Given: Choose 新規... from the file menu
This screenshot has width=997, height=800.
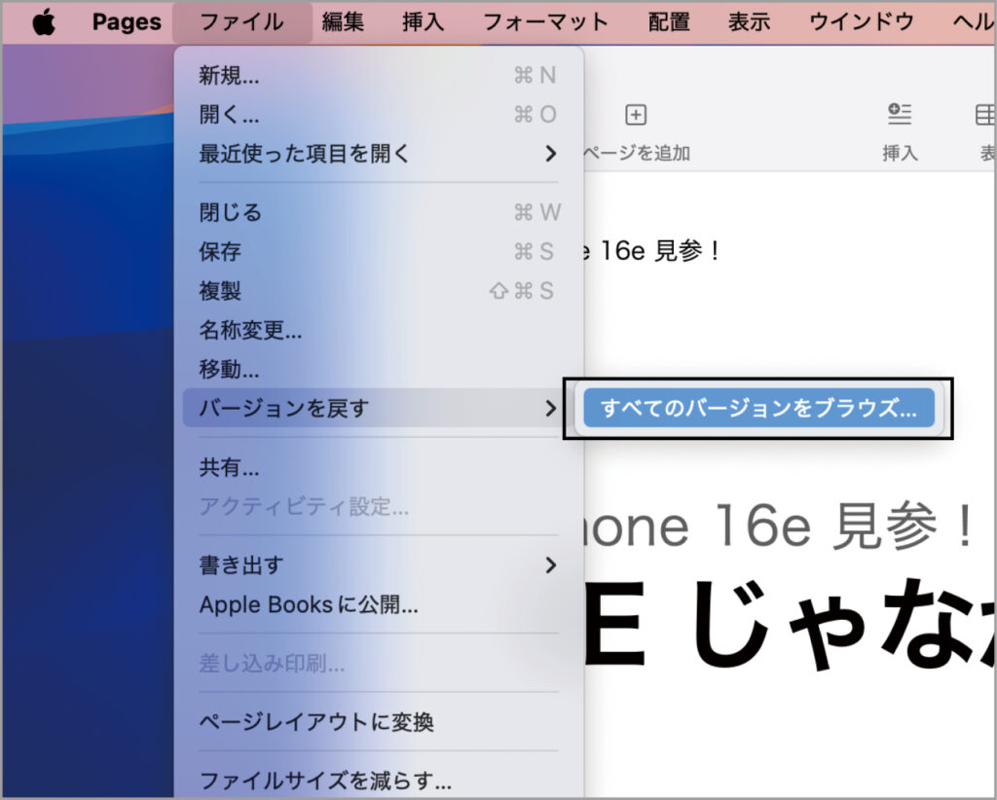Looking at the screenshot, I should [379, 76].
